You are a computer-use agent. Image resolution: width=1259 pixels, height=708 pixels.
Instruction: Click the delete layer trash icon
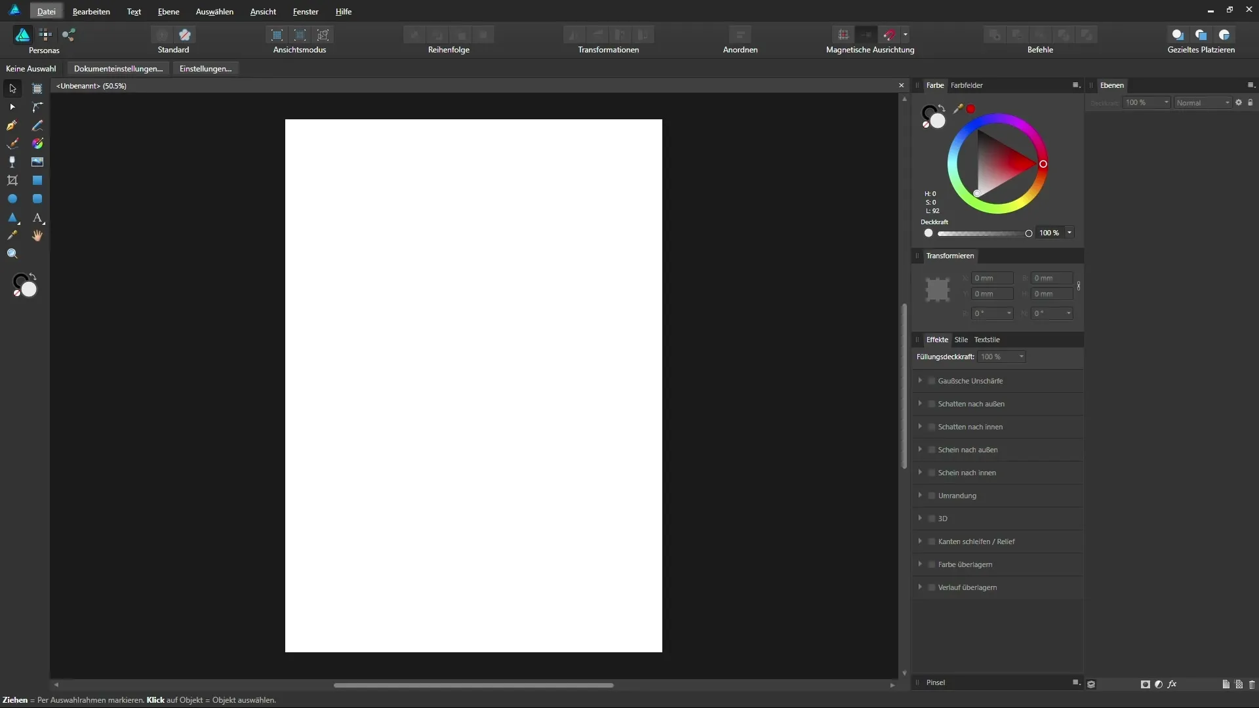pyautogui.click(x=1252, y=684)
